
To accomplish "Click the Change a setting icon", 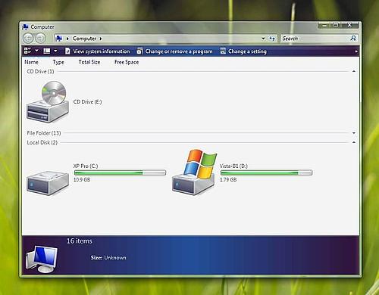I will pyautogui.click(x=223, y=51).
